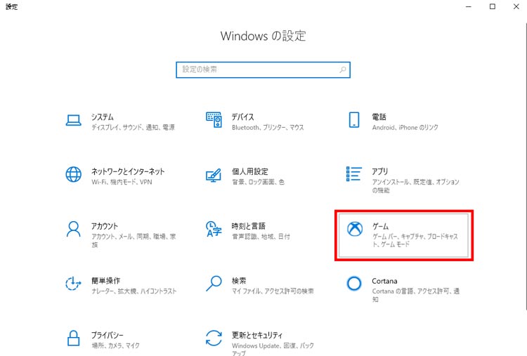This screenshot has height=356, width=527.
Task: Select the アカウント title
Action: [x=105, y=226]
